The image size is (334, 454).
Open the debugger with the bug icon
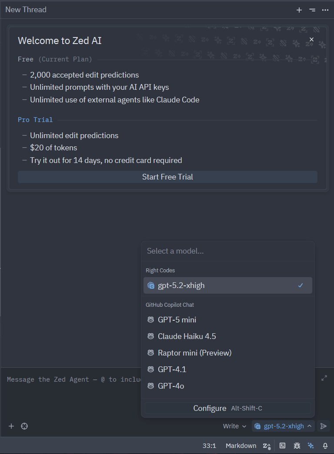pyautogui.click(x=297, y=445)
